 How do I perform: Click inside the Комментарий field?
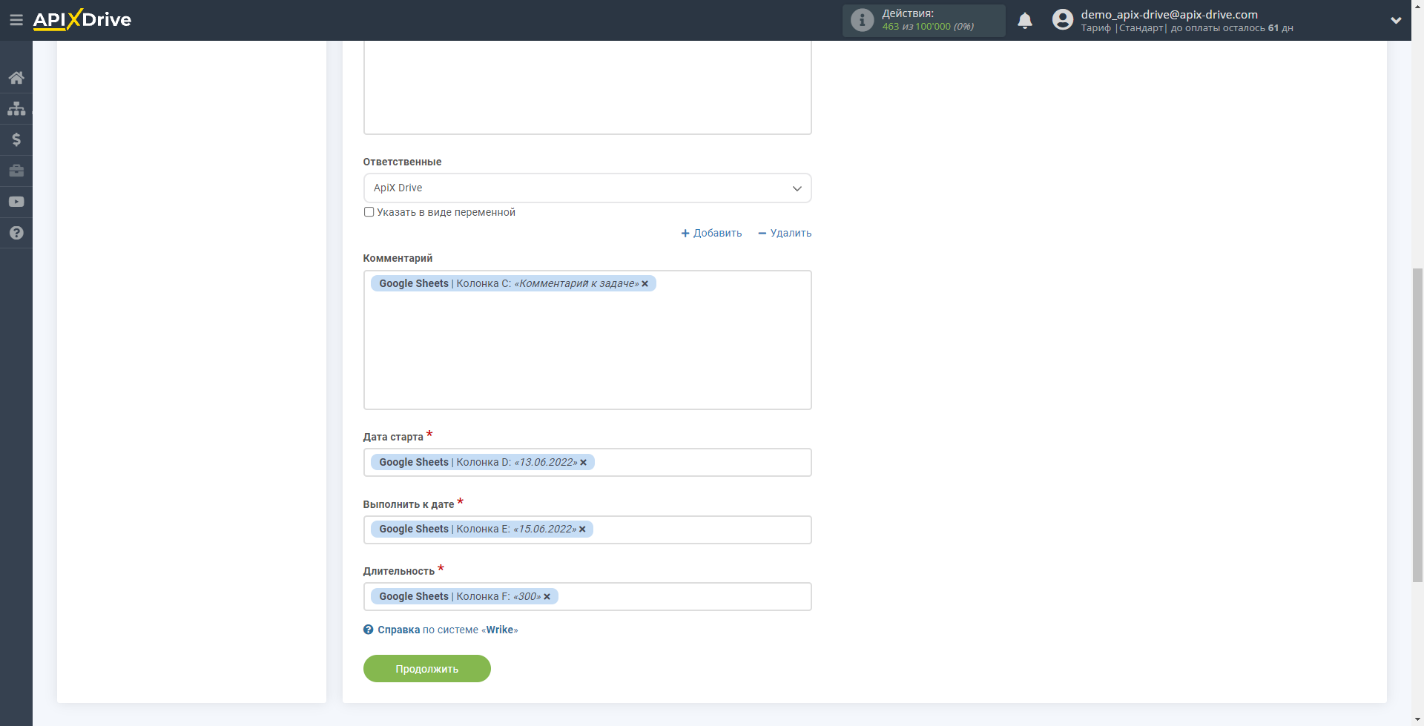tap(587, 340)
